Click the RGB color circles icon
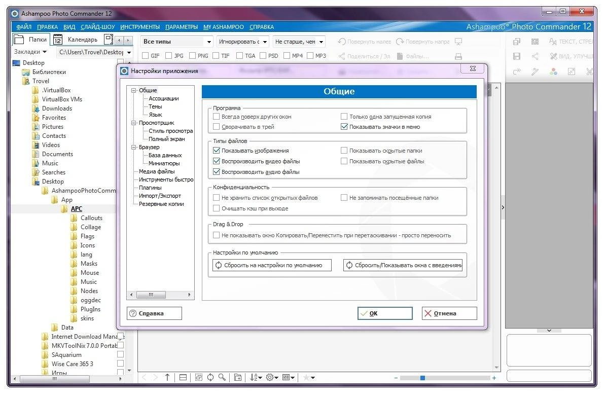 point(553,71)
